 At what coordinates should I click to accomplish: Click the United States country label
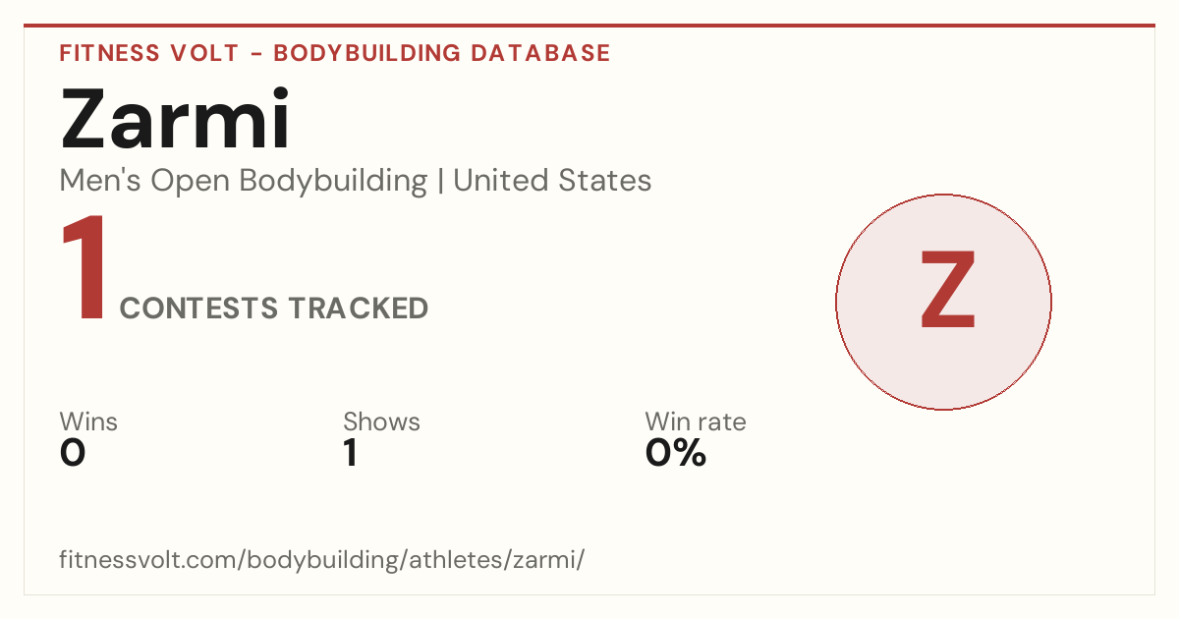tap(552, 181)
